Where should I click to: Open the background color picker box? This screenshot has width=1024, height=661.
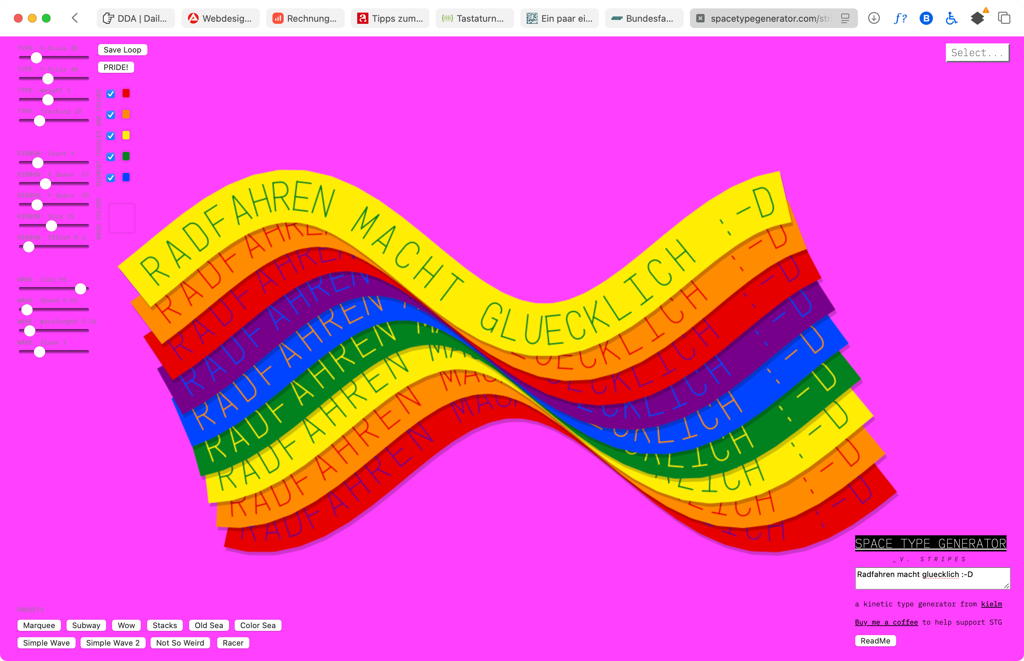122,218
